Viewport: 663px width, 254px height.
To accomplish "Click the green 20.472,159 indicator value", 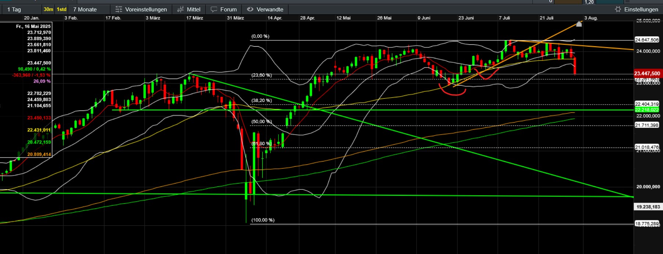I will tap(39, 142).
